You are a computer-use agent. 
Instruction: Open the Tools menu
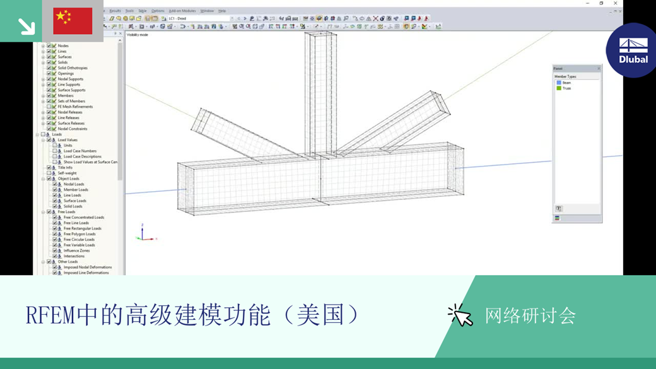[129, 11]
